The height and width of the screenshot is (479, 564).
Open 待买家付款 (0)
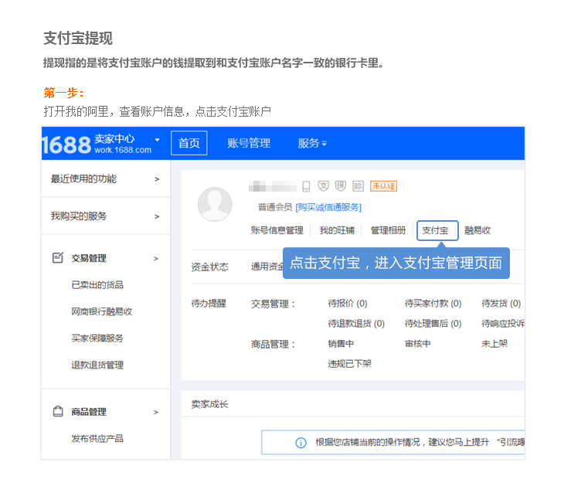433,304
